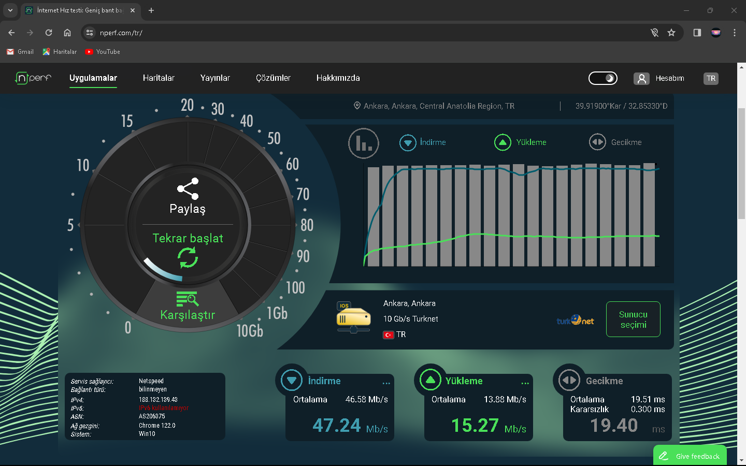This screenshot has width=746, height=466.
Task: Open Haritalar menu item
Action: coord(159,78)
